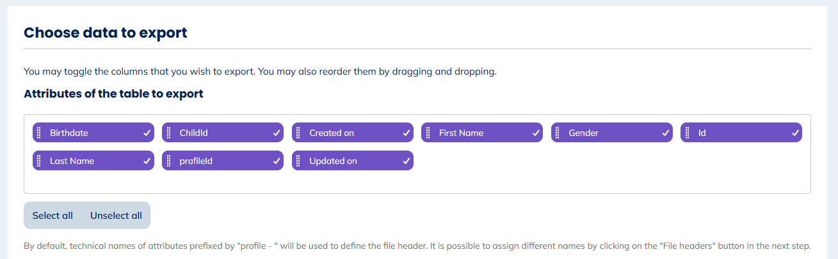
Task: Deselect the Last Name attribute
Action: pos(147,161)
